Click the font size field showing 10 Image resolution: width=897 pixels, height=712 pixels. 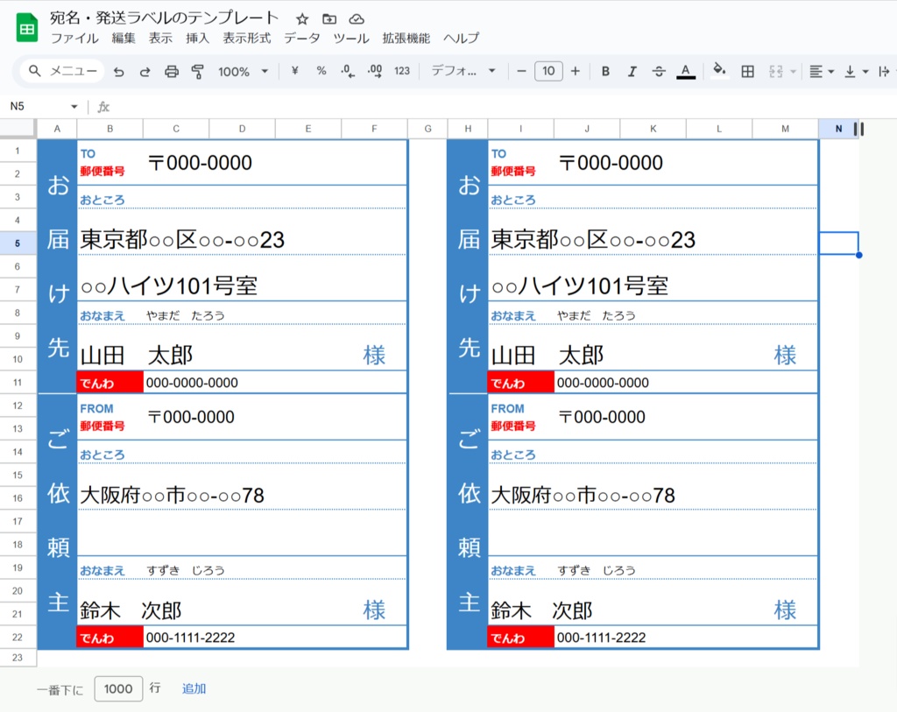coord(548,71)
